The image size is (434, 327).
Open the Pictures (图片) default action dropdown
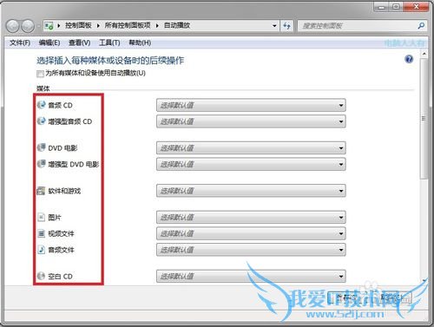click(251, 217)
